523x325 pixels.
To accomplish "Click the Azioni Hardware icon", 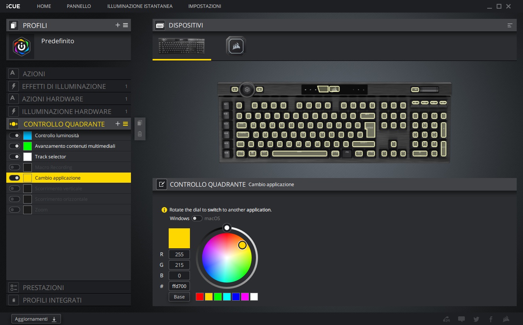I will point(13,99).
